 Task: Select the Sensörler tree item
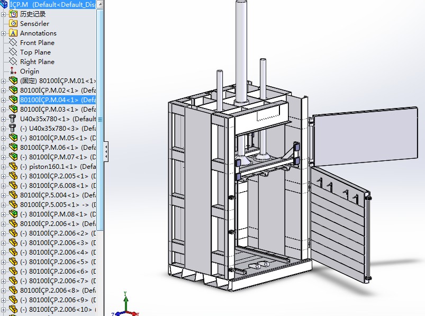[35, 24]
